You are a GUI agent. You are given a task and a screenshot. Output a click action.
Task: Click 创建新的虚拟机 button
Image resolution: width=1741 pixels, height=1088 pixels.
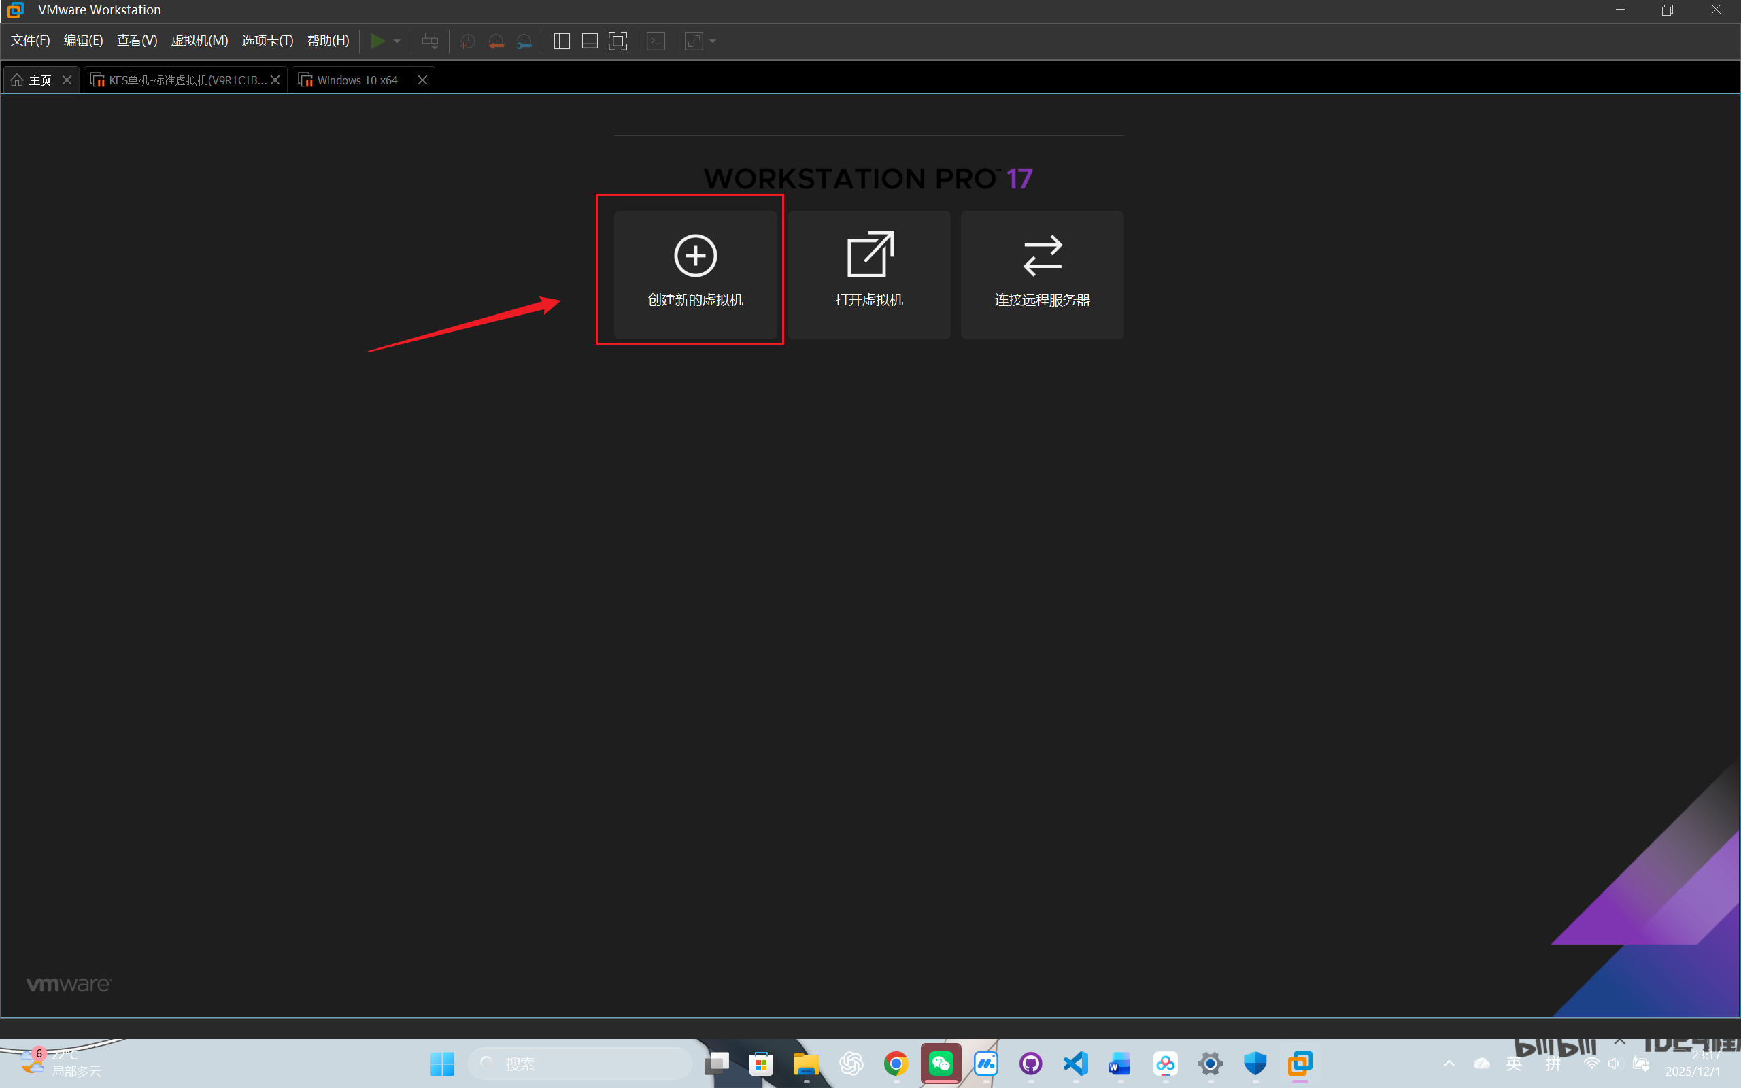click(x=695, y=274)
